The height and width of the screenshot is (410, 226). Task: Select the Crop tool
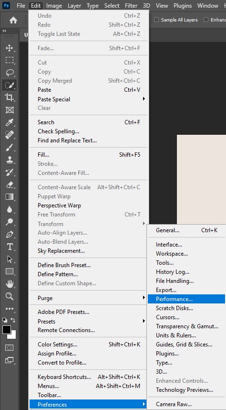tap(10, 97)
